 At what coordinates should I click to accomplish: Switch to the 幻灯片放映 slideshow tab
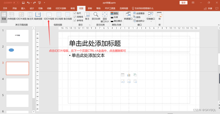pyautogui.click(x=61, y=8)
